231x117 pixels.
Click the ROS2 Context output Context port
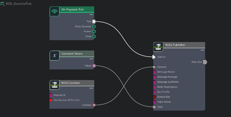(x=94, y=105)
